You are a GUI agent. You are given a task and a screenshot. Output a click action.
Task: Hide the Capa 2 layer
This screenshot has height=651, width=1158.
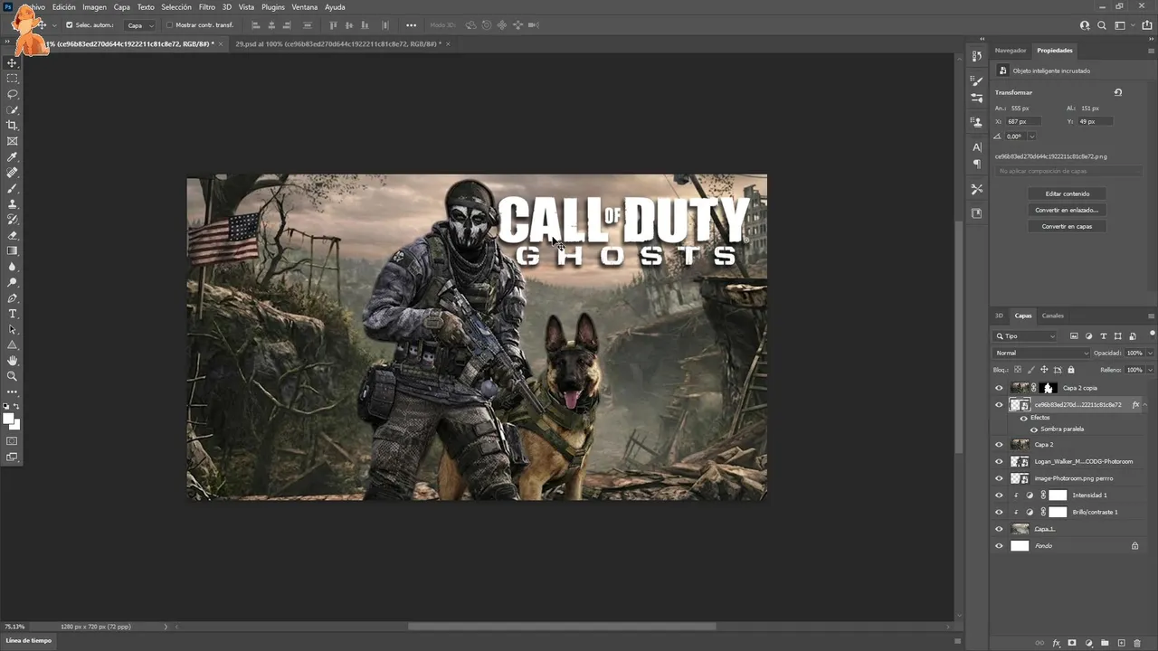click(x=999, y=445)
